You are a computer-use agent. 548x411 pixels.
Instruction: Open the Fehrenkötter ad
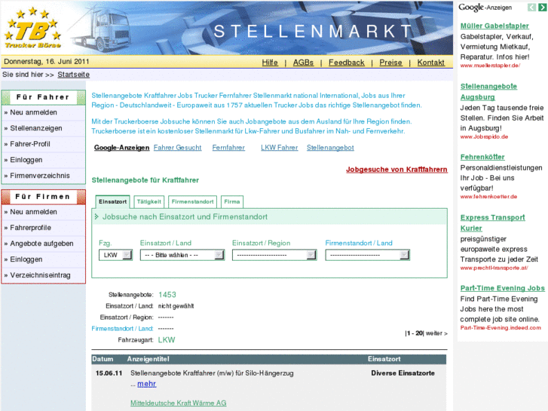click(482, 157)
